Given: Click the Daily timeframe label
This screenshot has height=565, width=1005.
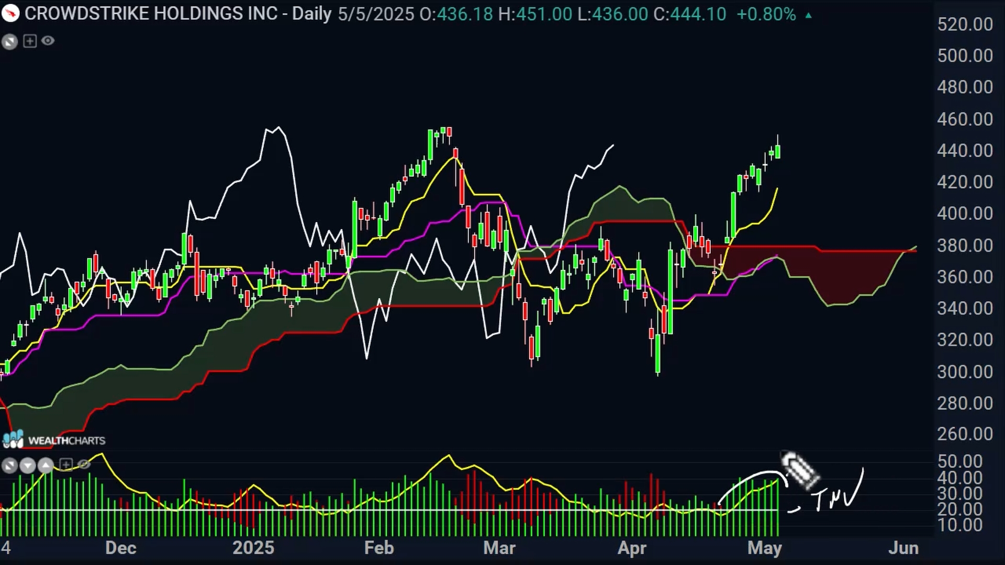Looking at the screenshot, I should pyautogui.click(x=312, y=14).
